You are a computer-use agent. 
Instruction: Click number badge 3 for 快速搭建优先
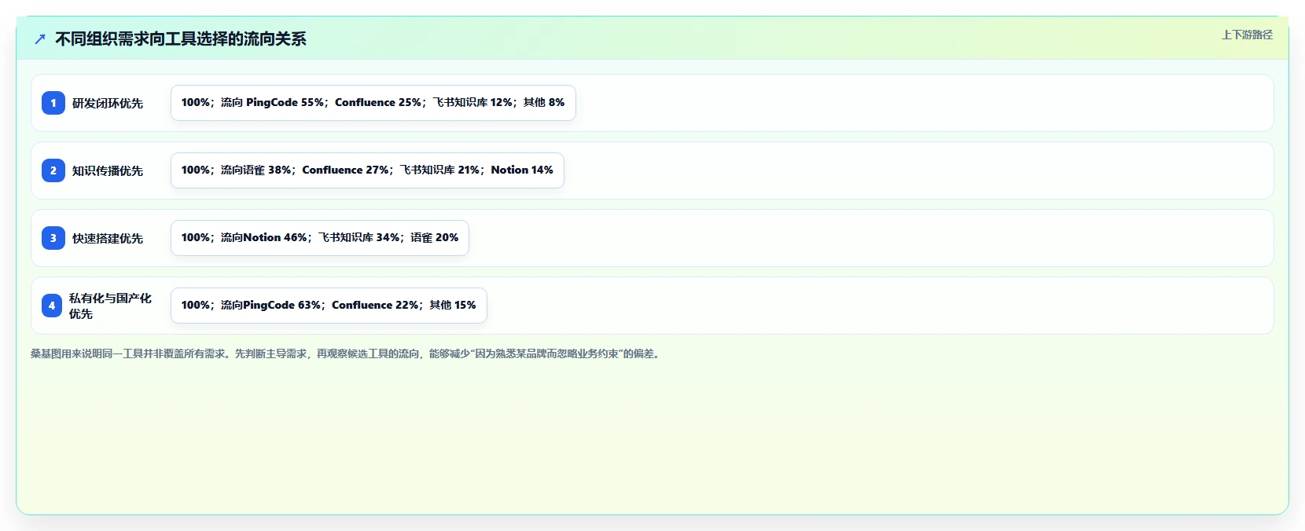(53, 238)
